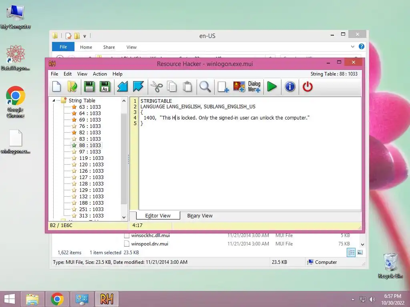Select string table entry 76 : 1033
This screenshot has width=410, height=307.
(x=90, y=126)
